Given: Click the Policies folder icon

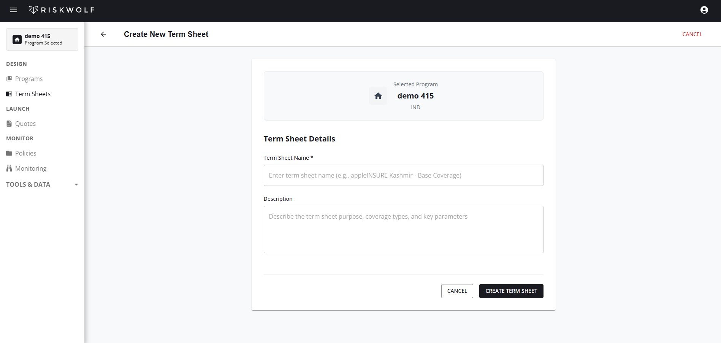Looking at the screenshot, I should (9, 153).
